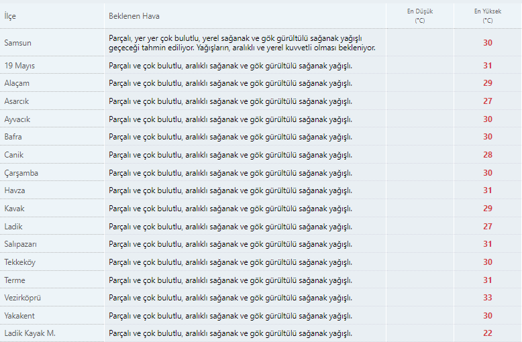Select the Ladik district name
Image resolution: width=522 pixels, height=342 pixels.
click(x=13, y=227)
